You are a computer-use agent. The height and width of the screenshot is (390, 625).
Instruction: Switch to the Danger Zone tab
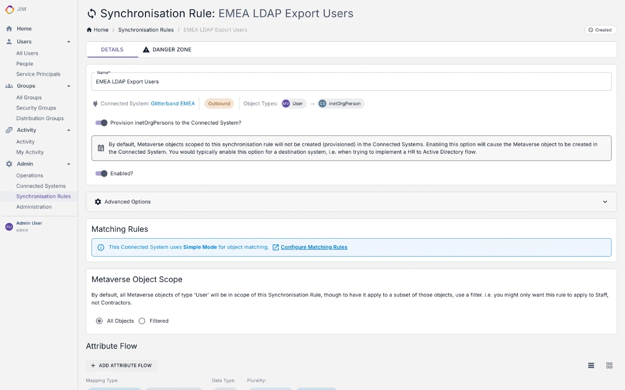[167, 49]
